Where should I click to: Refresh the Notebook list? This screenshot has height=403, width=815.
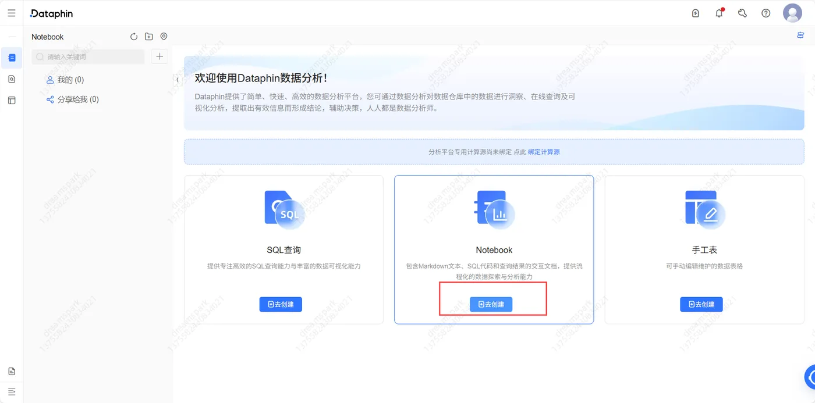134,37
